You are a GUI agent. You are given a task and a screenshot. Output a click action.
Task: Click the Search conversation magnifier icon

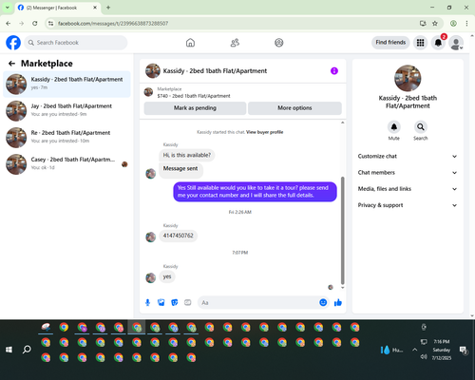click(x=421, y=127)
